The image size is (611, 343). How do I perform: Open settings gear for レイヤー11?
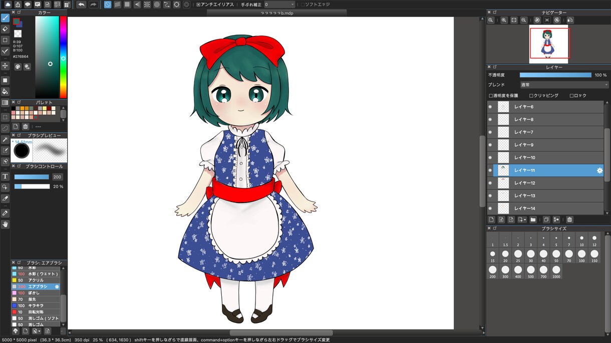click(x=599, y=170)
